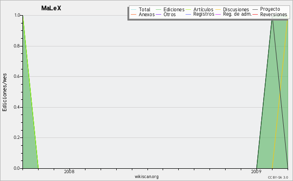Click the cyan Total legend line
Viewport: 293px width, 181px height.
pos(134,9)
